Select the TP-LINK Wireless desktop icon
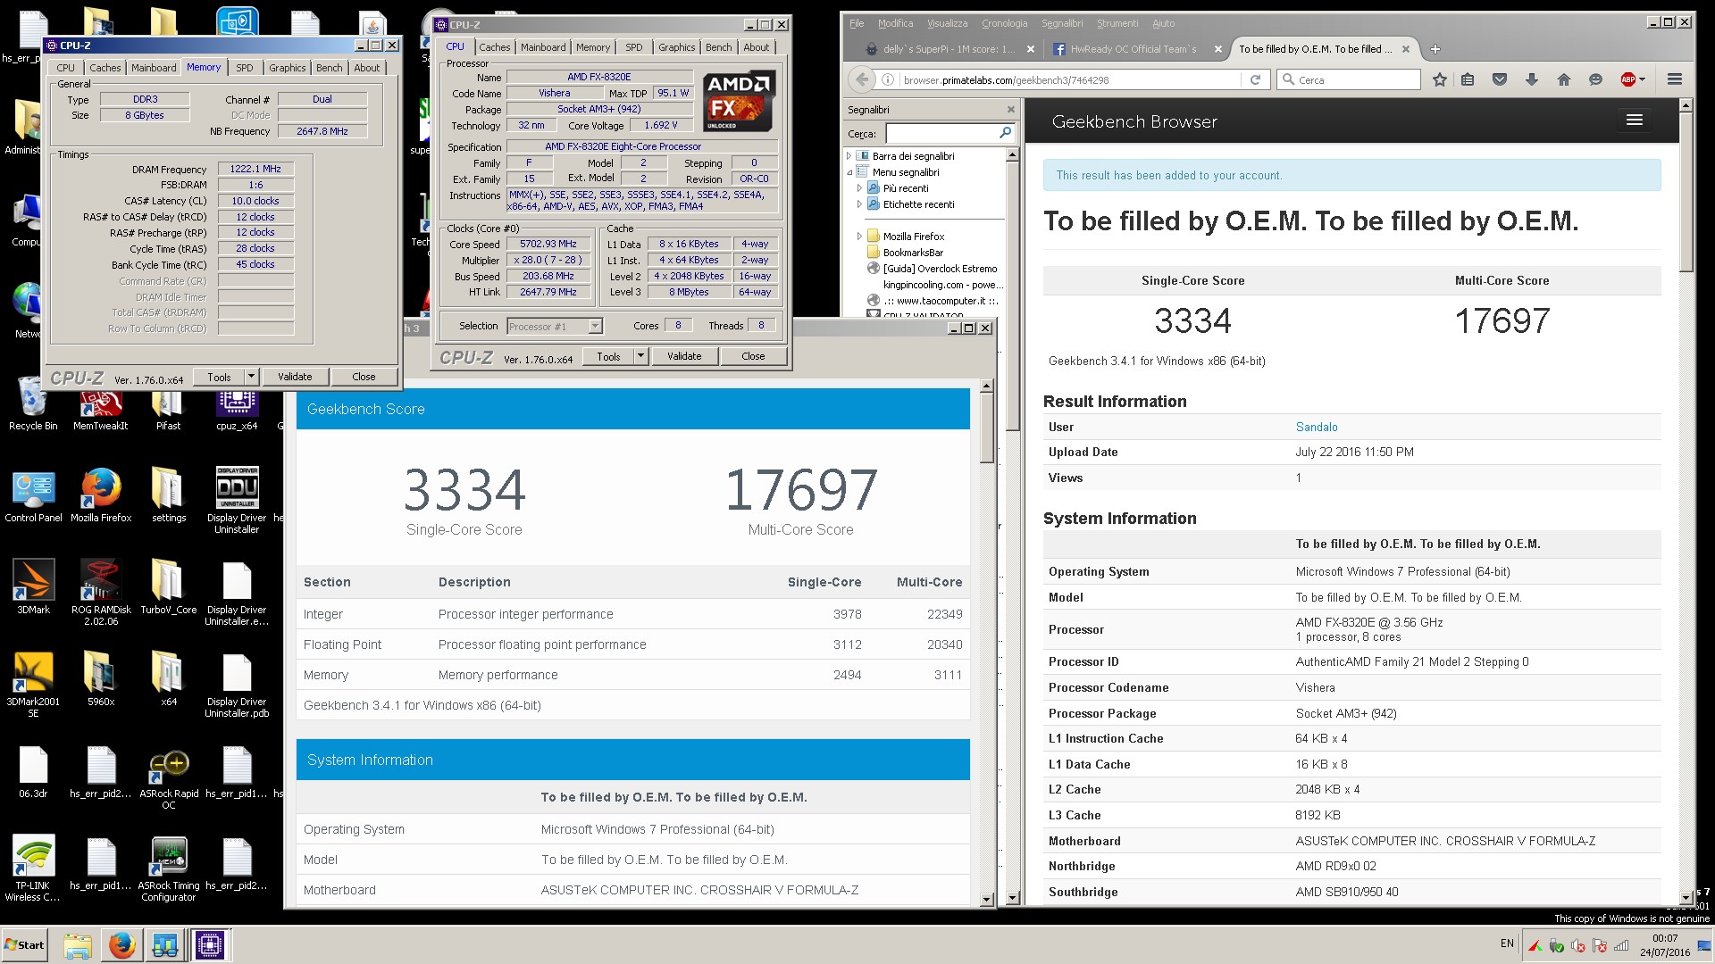The height and width of the screenshot is (964, 1715). 32,870
